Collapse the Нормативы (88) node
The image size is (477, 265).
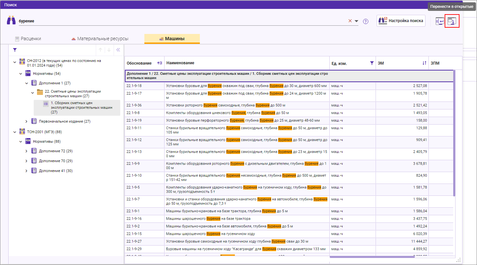(20, 141)
